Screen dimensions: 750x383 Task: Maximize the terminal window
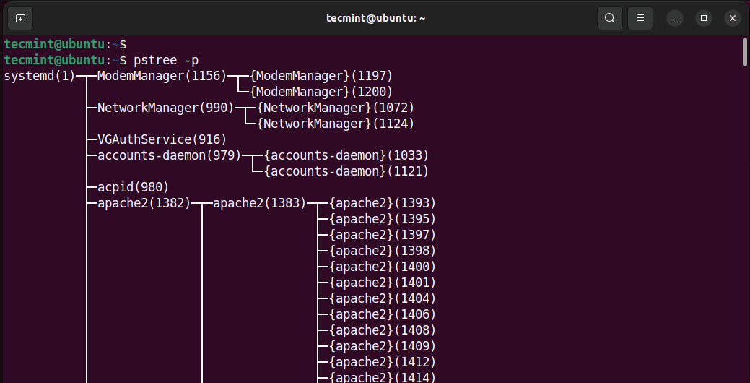coord(704,18)
